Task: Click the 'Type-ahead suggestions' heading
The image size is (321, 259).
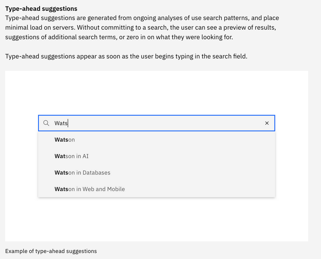Action: [x=41, y=8]
